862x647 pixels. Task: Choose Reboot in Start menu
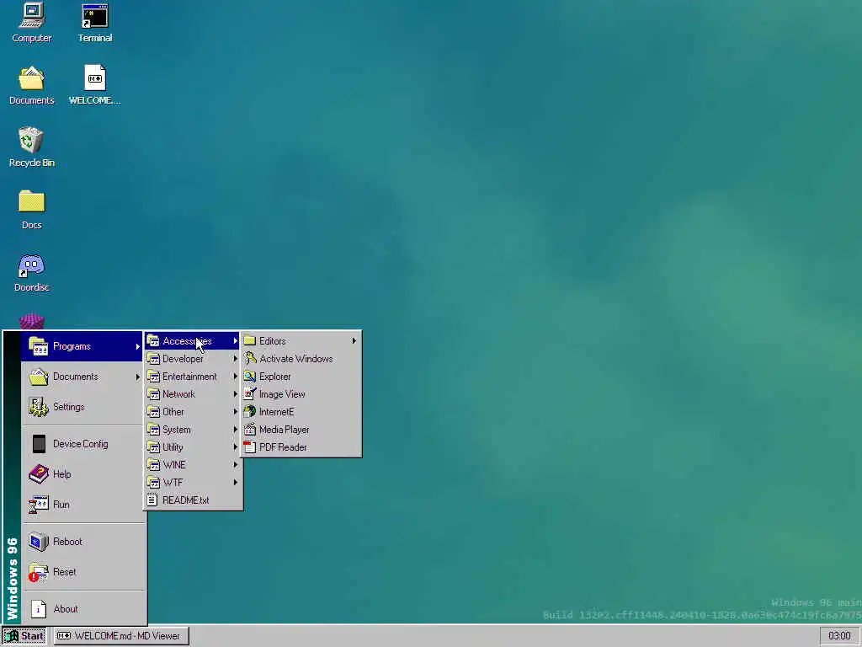pyautogui.click(x=83, y=542)
